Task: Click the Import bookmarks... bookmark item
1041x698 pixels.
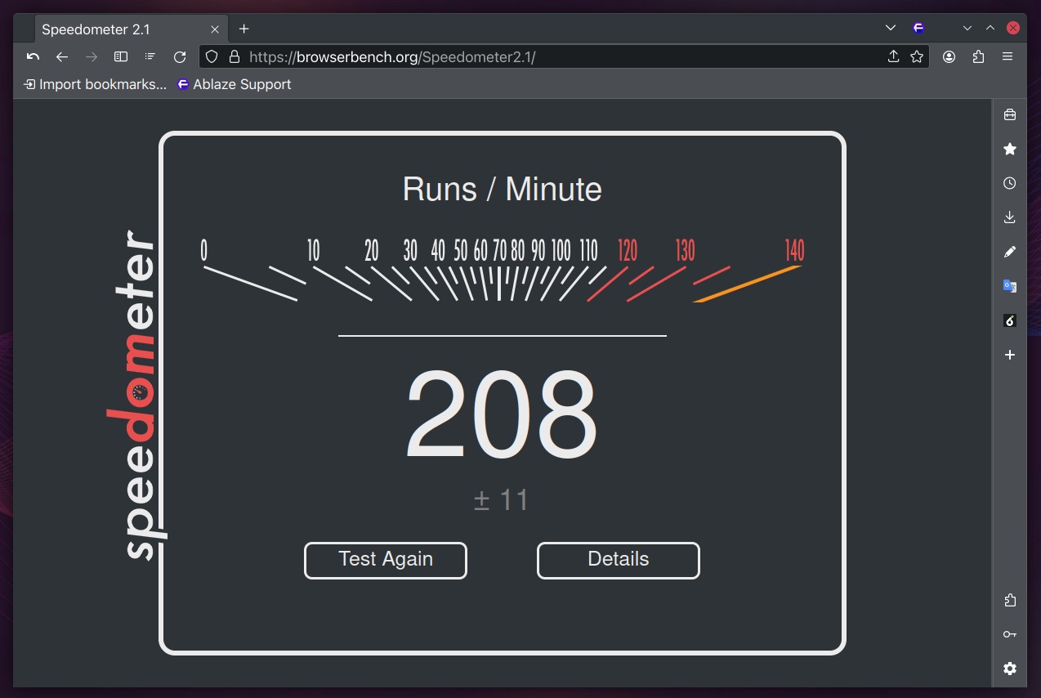Action: (96, 84)
